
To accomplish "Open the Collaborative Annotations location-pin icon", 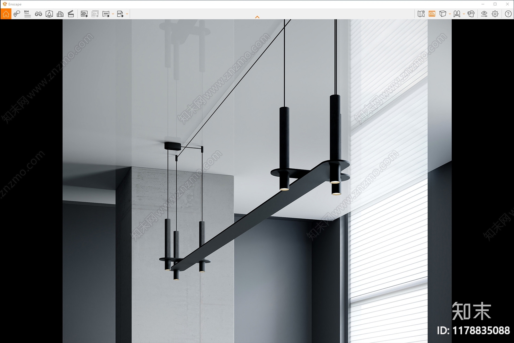I will point(17,14).
